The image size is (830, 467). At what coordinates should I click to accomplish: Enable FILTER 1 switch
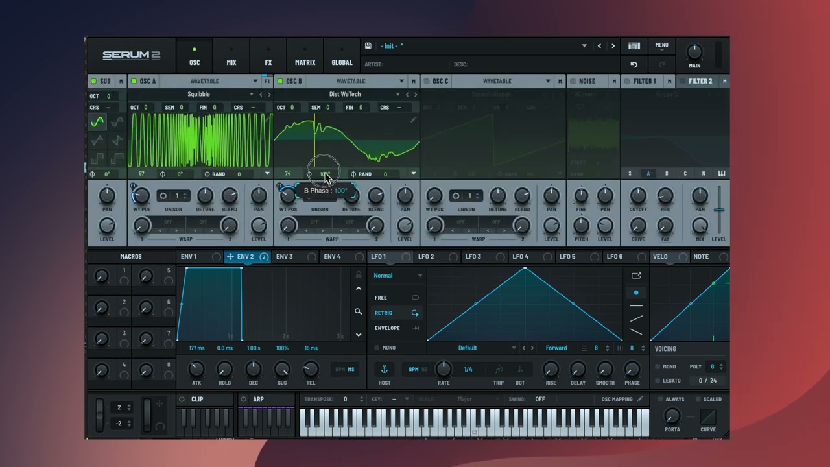coord(627,81)
